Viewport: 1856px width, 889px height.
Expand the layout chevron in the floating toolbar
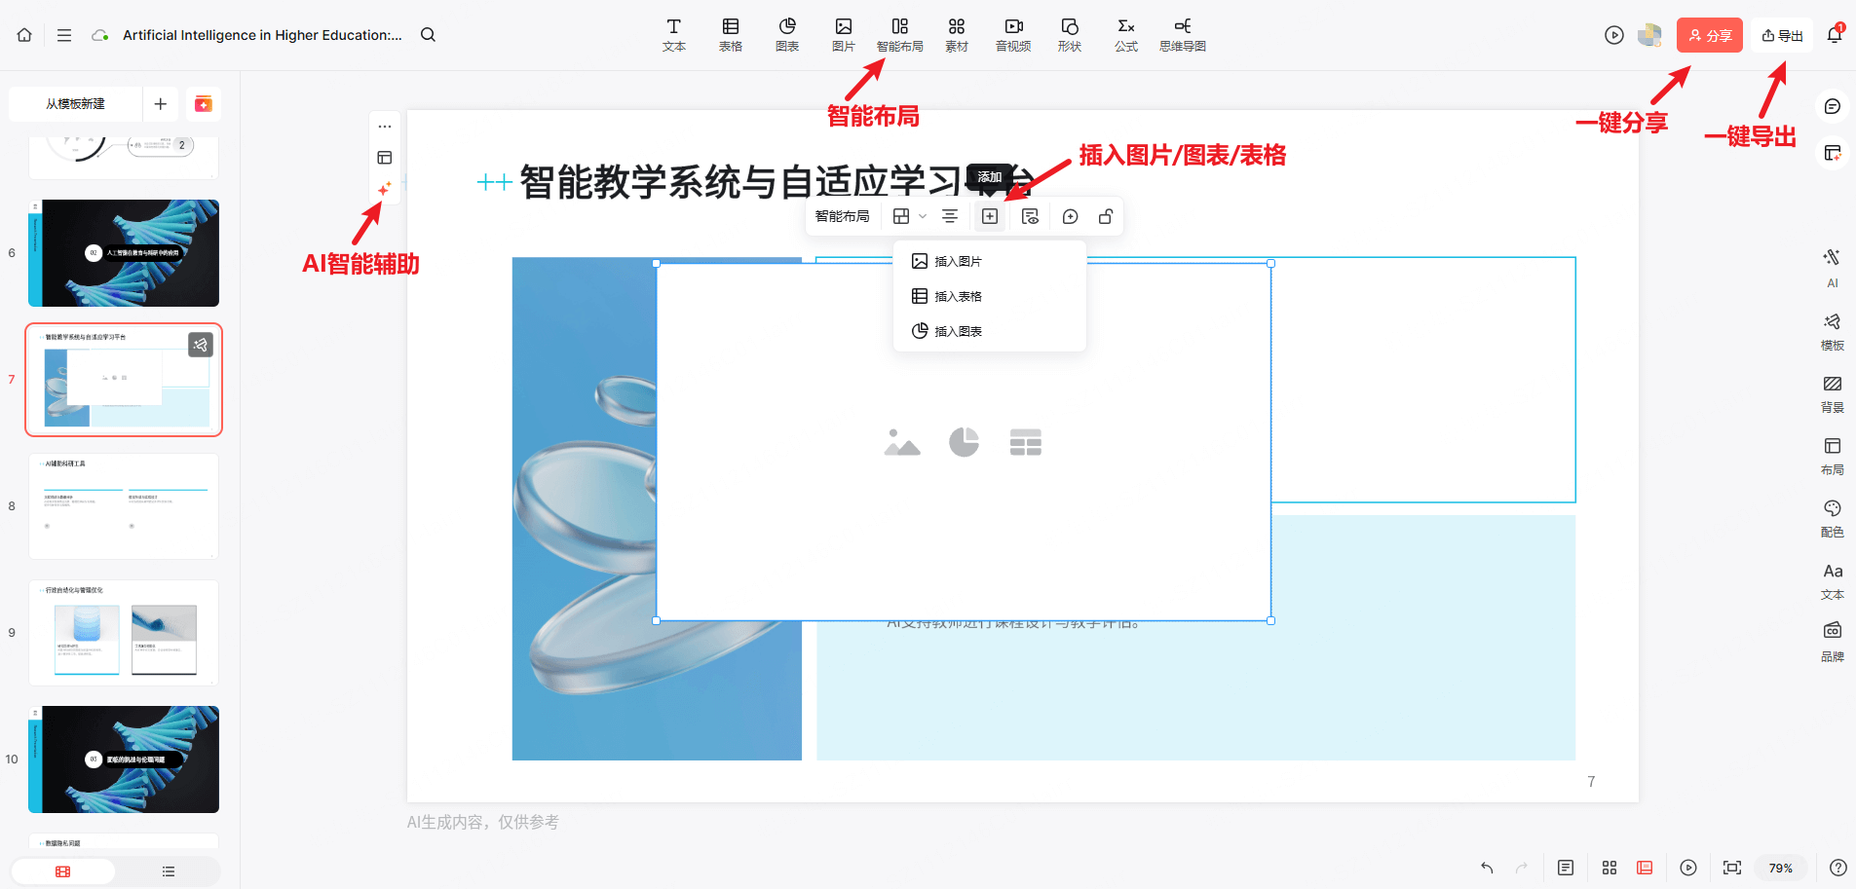tap(922, 216)
